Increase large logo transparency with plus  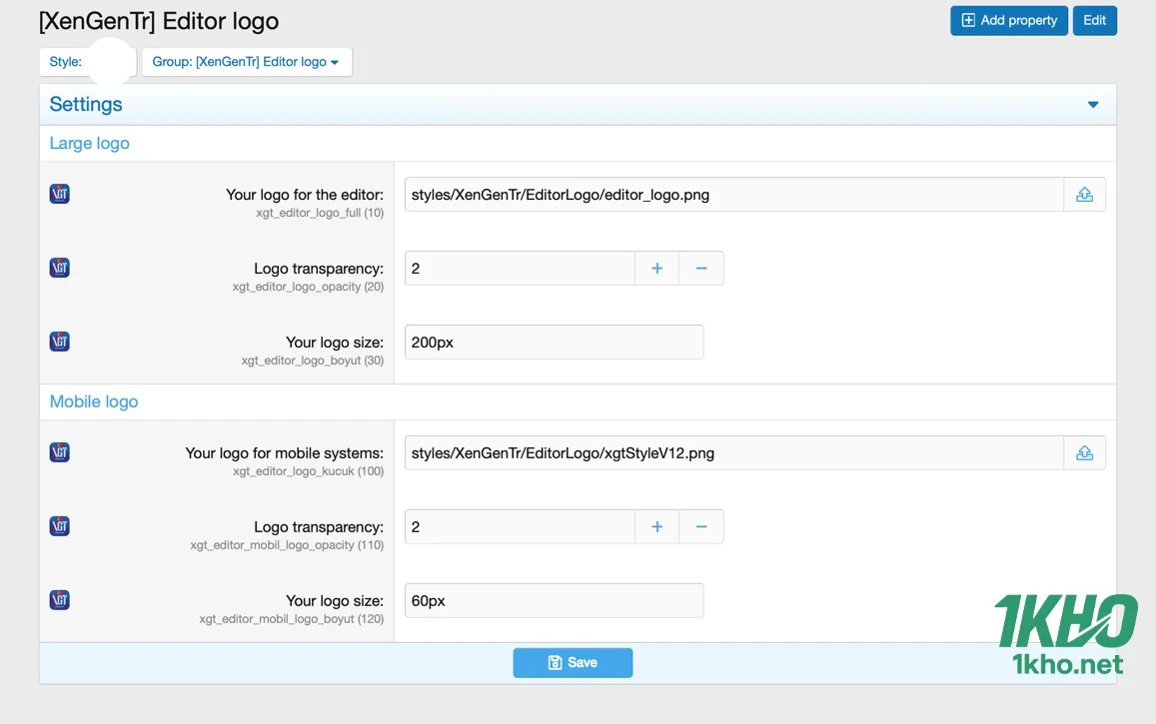click(x=656, y=269)
